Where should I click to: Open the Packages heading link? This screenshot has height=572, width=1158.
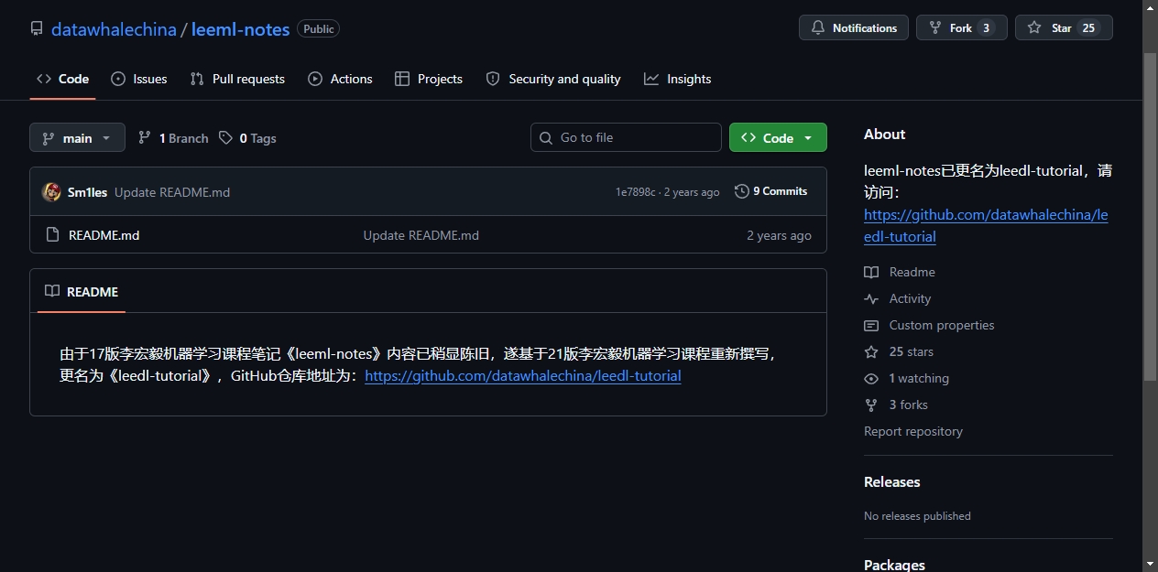(x=894, y=565)
